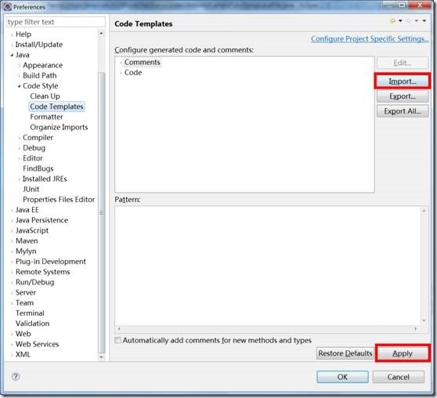Select Mylyn tree item
Viewport: 437px width, 398px height.
tap(26, 251)
